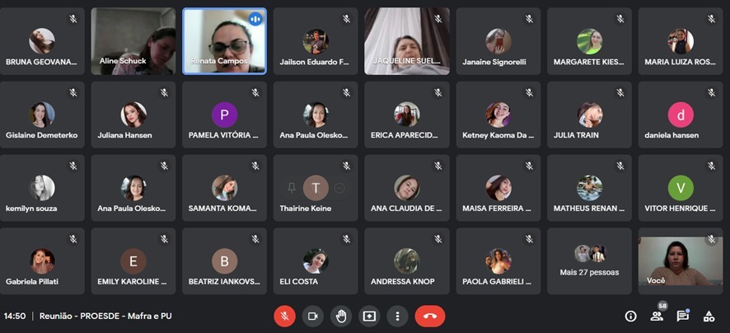Click the name kemilyn souza
730x333 pixels.
coord(31,209)
